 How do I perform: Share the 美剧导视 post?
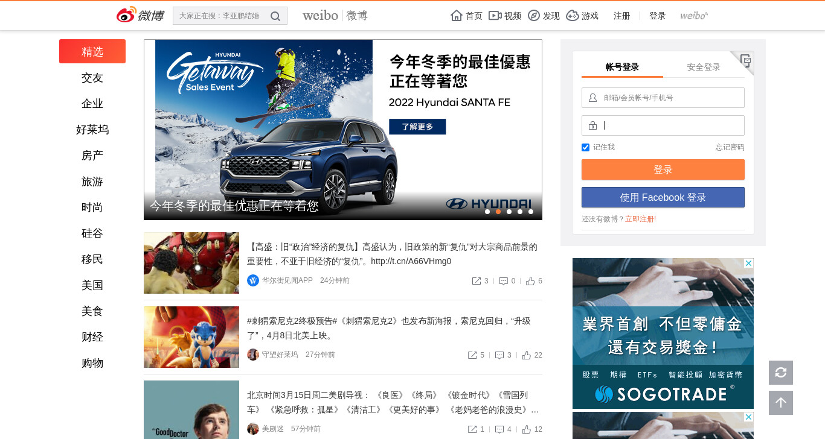click(472, 429)
